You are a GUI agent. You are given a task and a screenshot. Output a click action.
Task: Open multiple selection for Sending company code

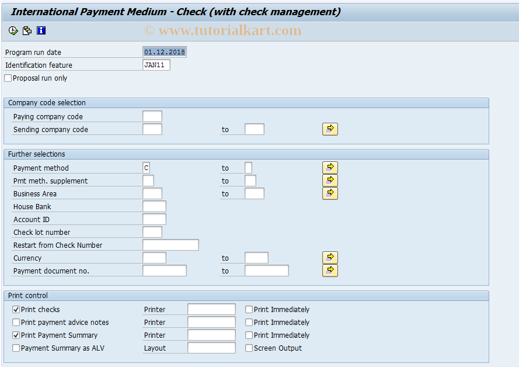tap(330, 129)
